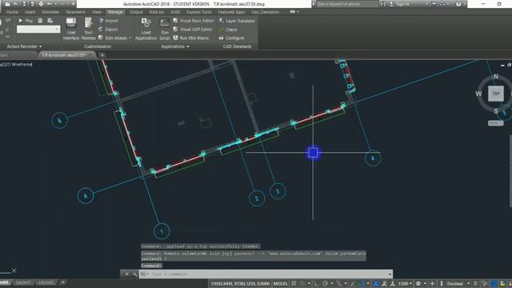Click the binoculars search icon

tap(382, 4)
